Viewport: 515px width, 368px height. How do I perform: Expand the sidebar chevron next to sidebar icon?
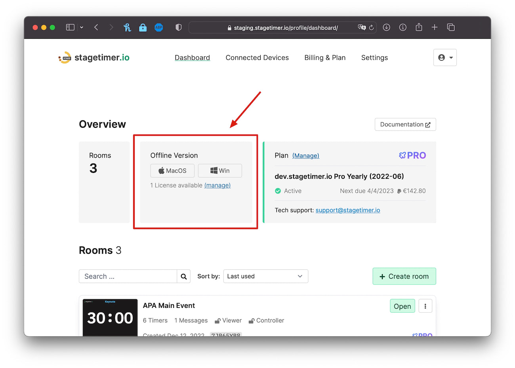(82, 27)
